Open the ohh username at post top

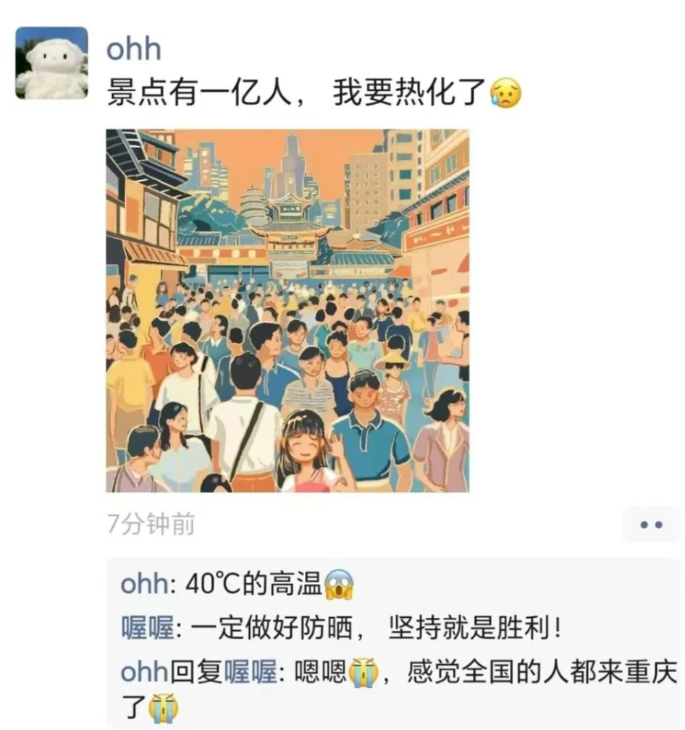click(134, 49)
